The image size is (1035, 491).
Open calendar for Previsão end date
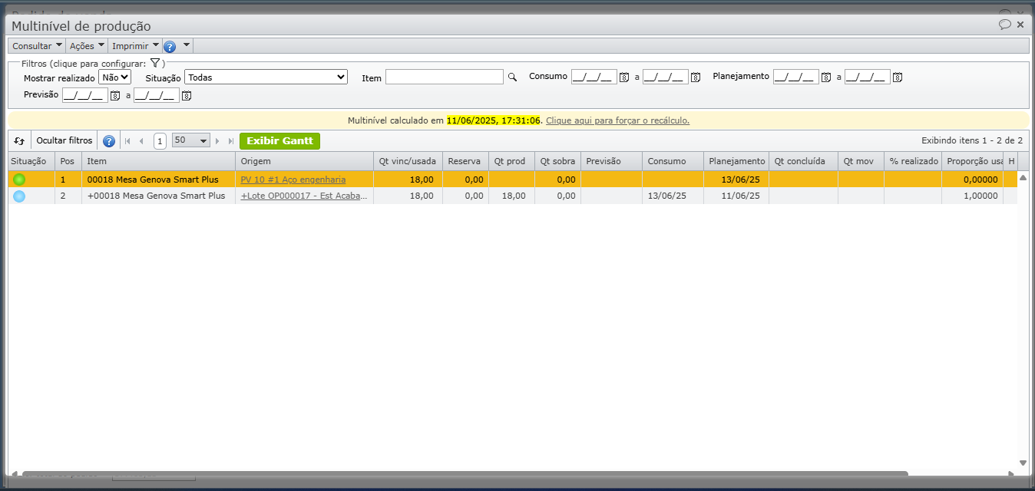pos(187,96)
